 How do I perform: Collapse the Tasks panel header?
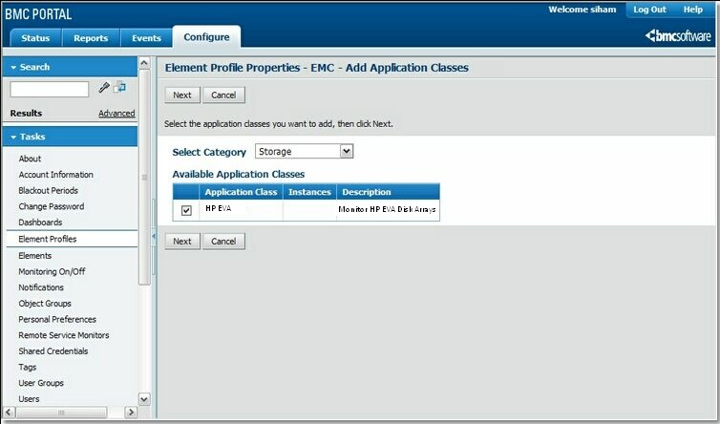pos(70,137)
